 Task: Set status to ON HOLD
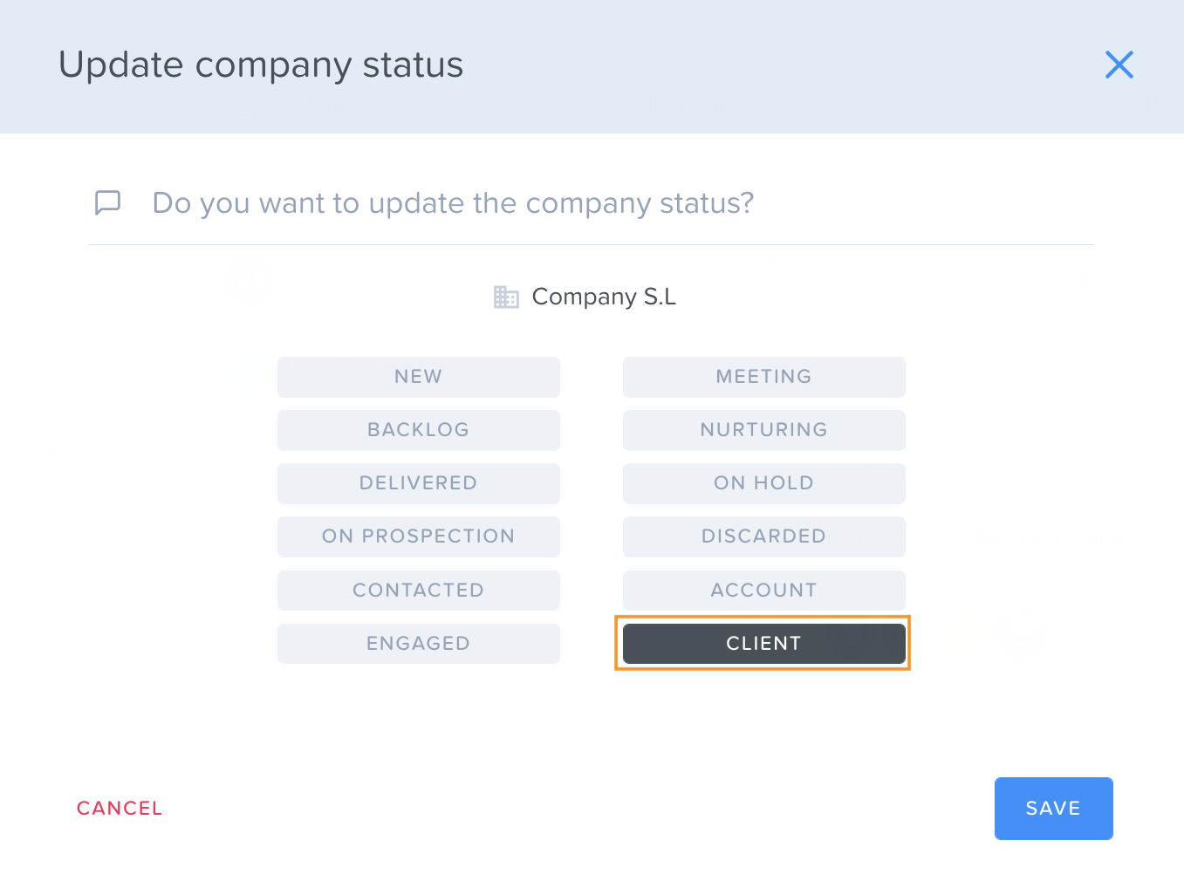tap(764, 483)
